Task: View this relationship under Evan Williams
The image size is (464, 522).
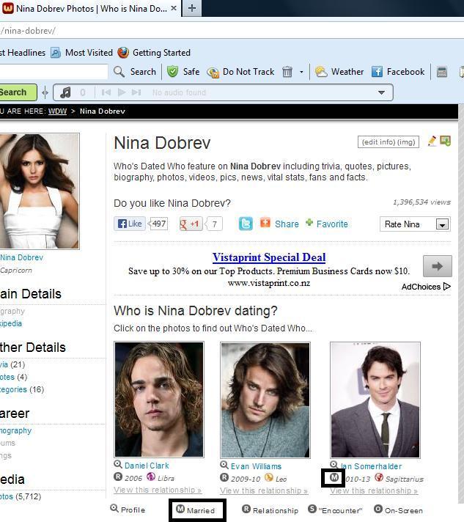Action: (x=264, y=490)
